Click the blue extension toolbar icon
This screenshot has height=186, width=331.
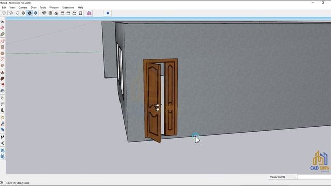point(108,13)
